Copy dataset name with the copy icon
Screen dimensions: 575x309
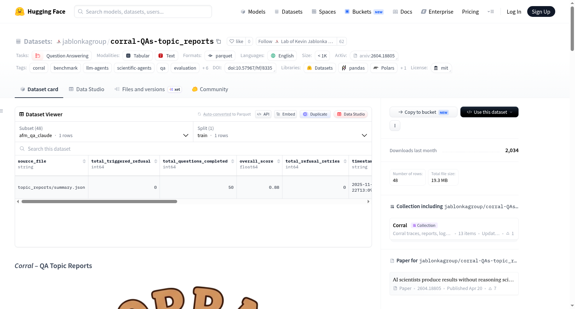point(218,41)
